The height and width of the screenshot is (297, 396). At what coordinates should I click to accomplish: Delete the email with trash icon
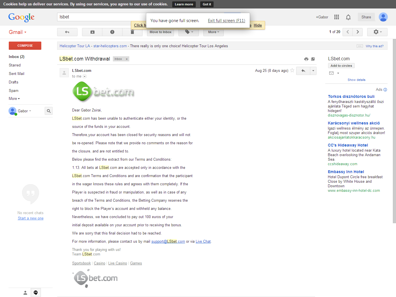tap(132, 32)
